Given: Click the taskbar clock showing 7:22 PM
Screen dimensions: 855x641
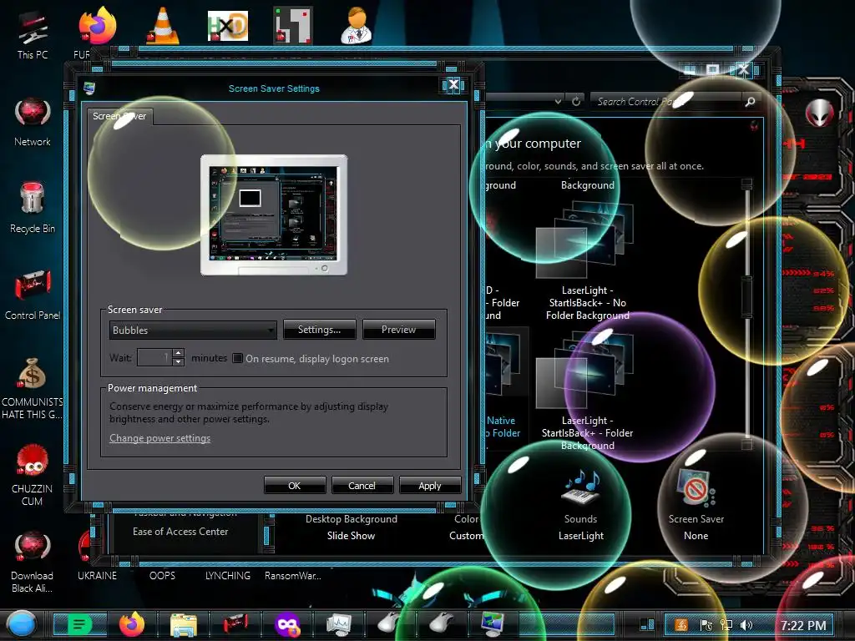Looking at the screenshot, I should [x=803, y=625].
